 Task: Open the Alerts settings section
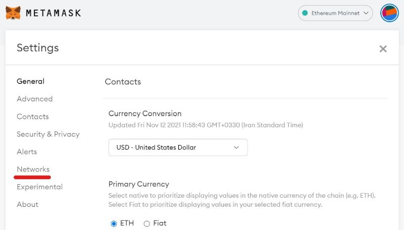click(27, 151)
